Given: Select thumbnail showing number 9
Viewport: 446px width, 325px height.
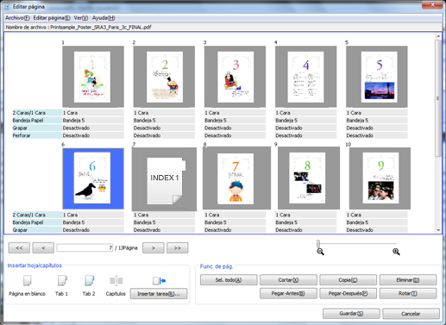Looking at the screenshot, I should 380,178.
